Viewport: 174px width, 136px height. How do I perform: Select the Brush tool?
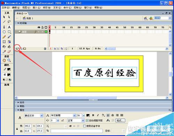(9, 37)
